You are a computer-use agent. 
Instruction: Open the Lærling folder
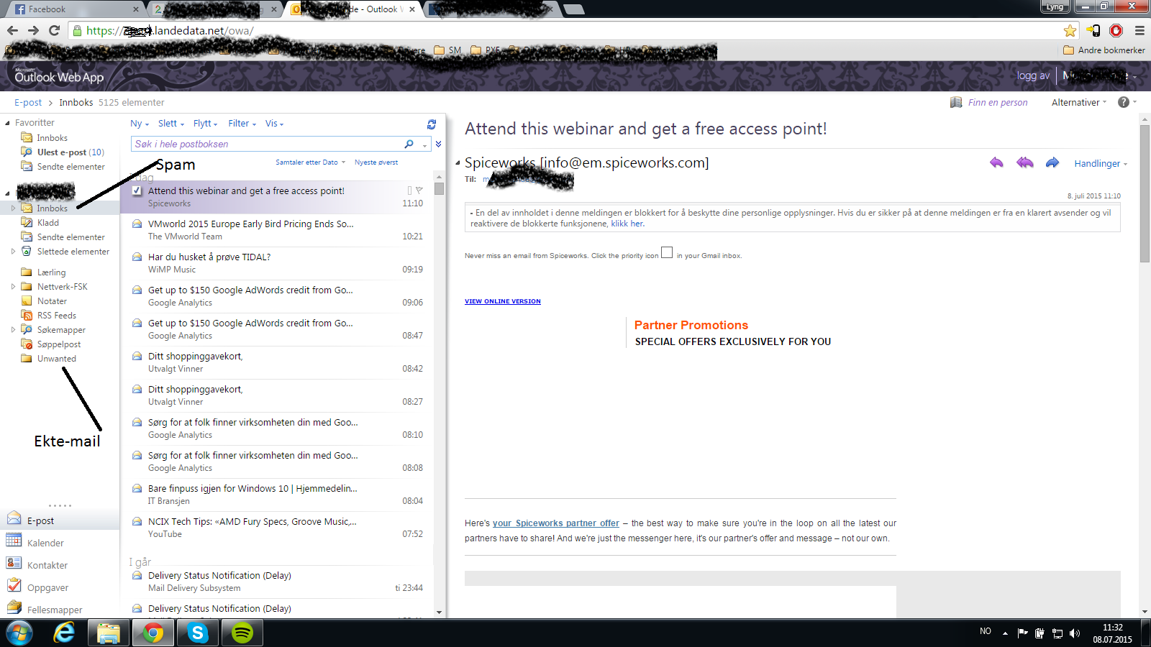tap(51, 272)
